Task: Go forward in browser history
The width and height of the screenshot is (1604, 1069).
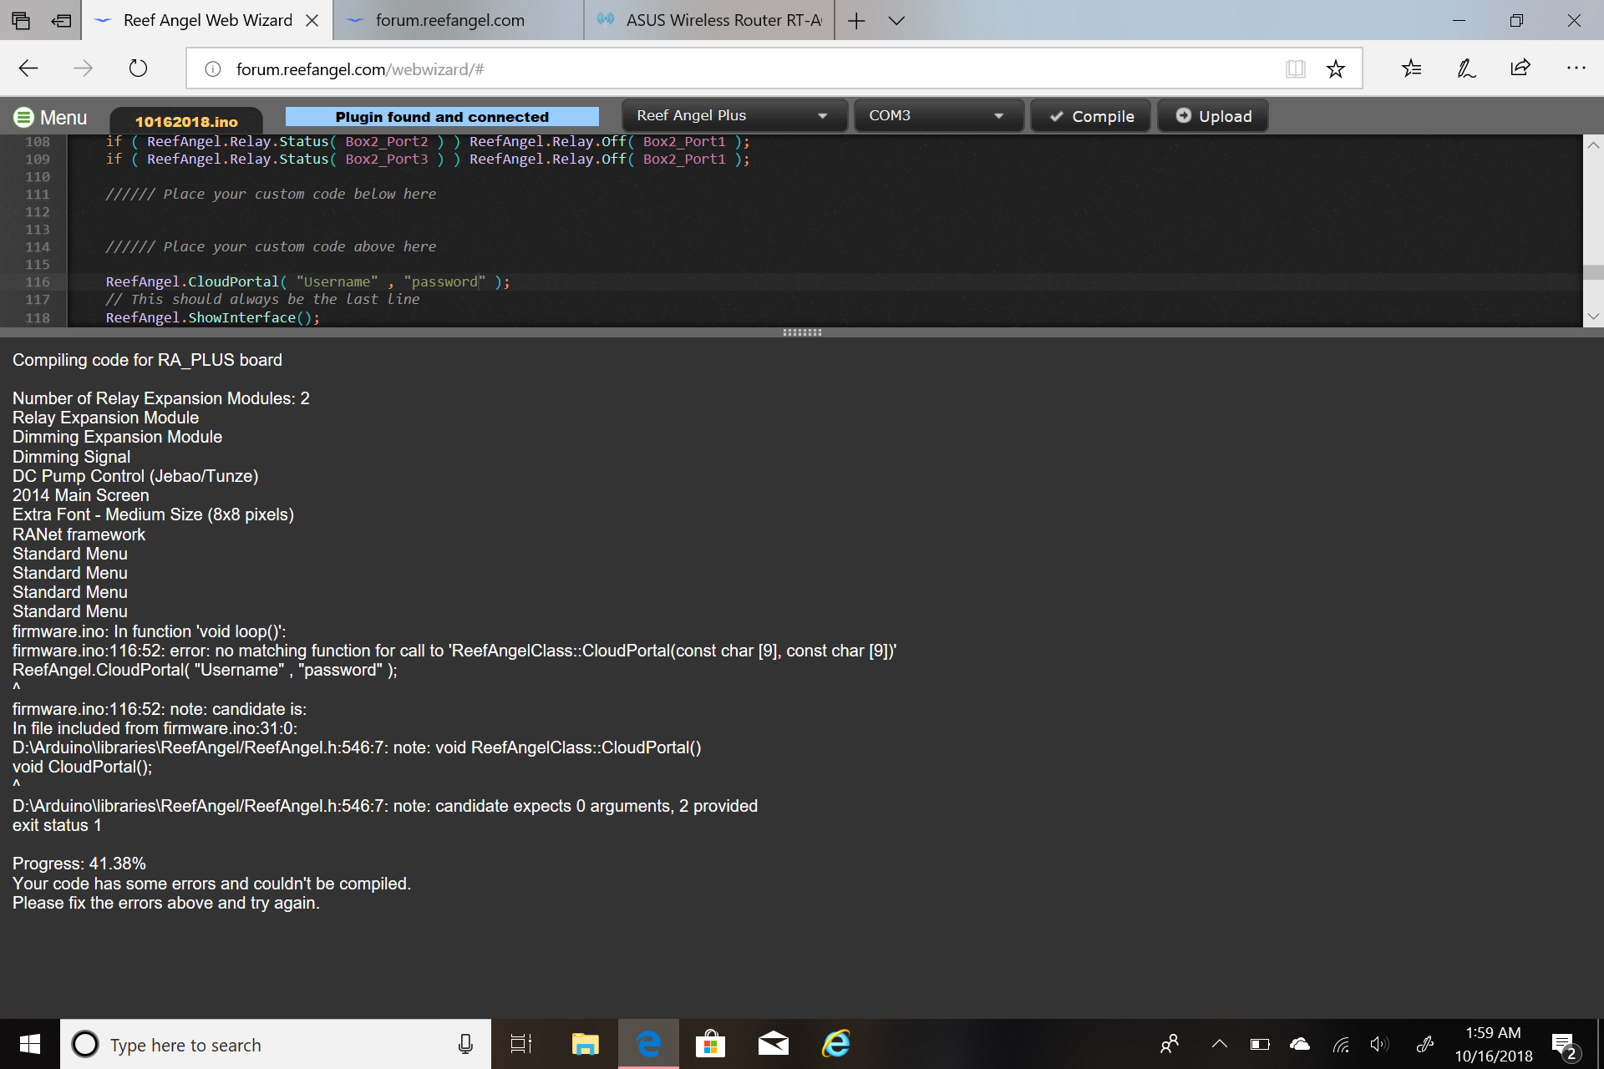Action: 83,68
